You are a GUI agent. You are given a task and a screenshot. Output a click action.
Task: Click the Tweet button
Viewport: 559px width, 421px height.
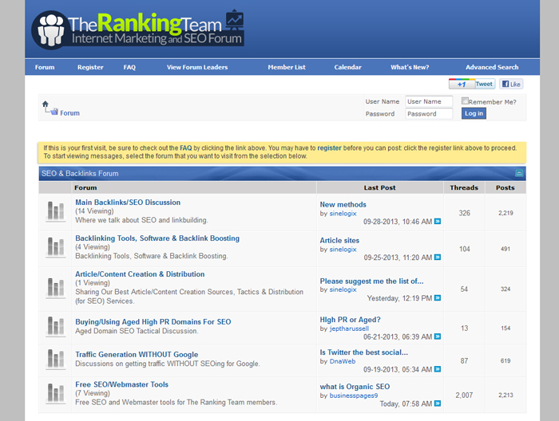(x=484, y=84)
